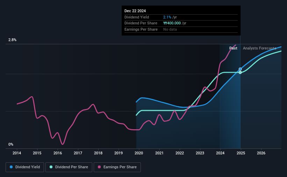Click the 2018 x-axis label

(98, 153)
